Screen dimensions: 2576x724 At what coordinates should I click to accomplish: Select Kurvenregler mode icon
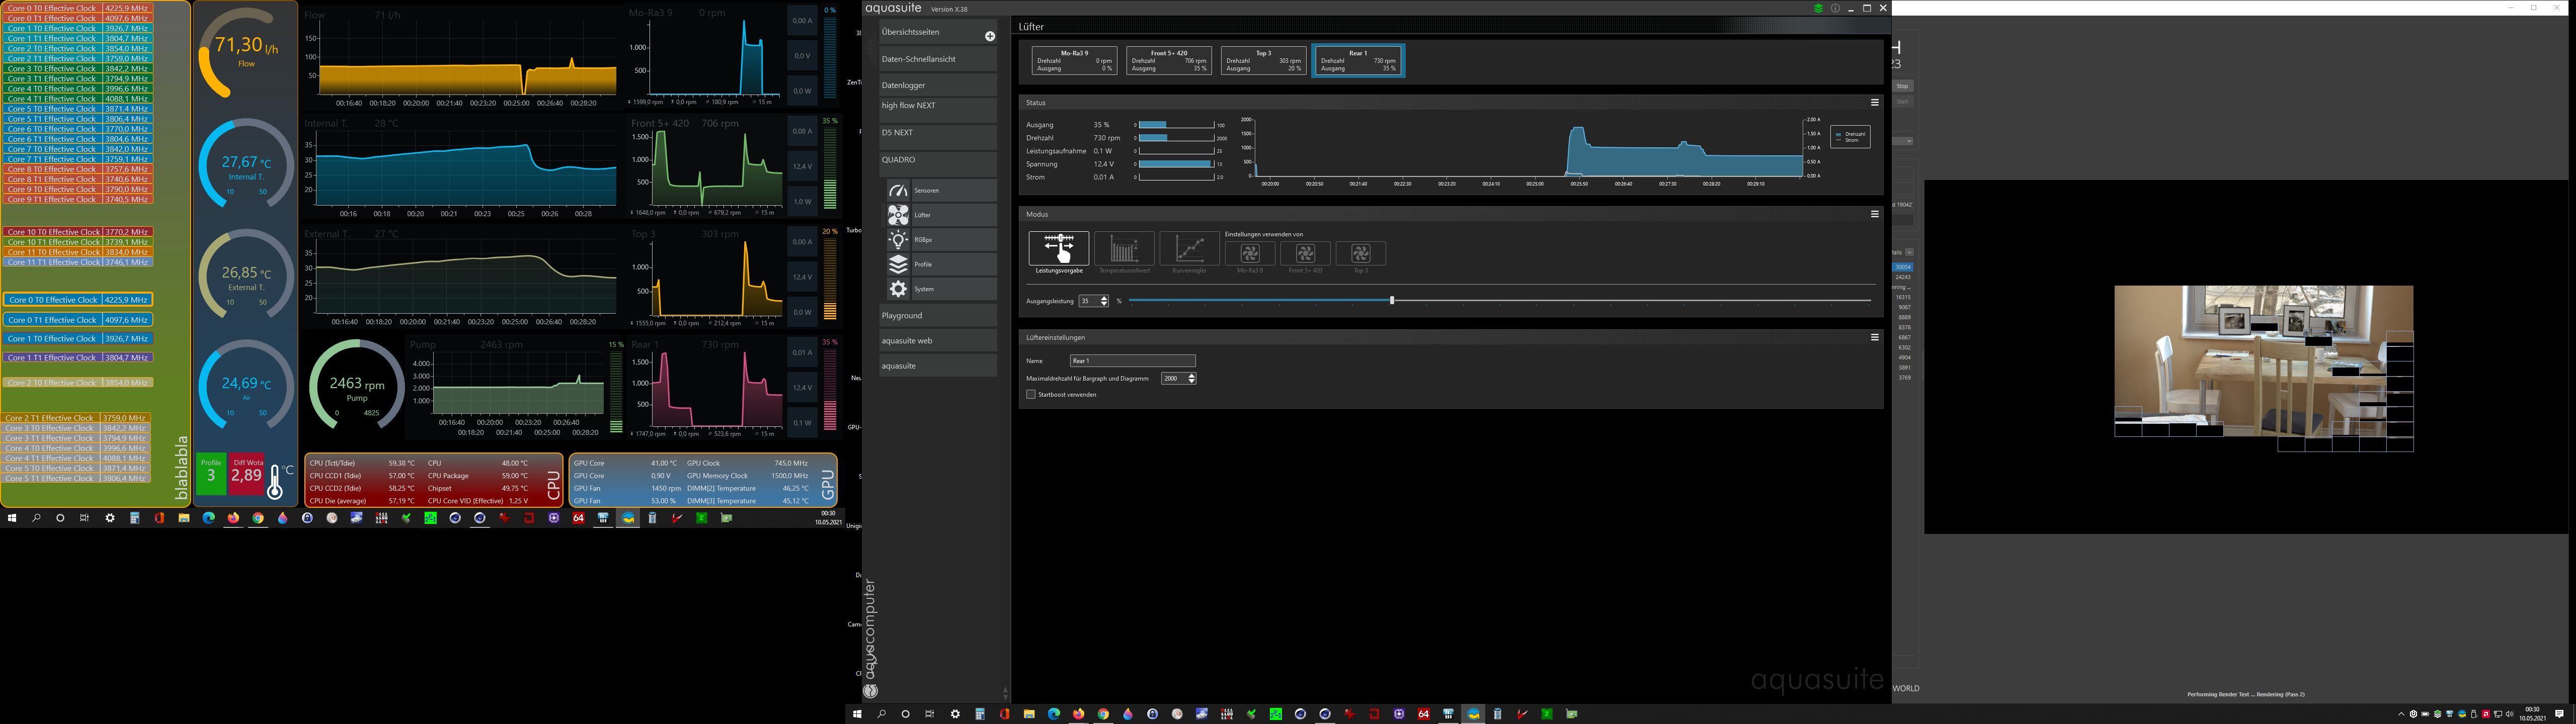1189,248
